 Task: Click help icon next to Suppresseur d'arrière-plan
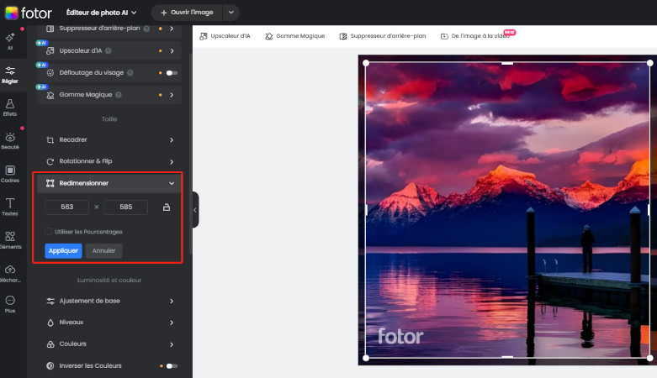click(146, 29)
